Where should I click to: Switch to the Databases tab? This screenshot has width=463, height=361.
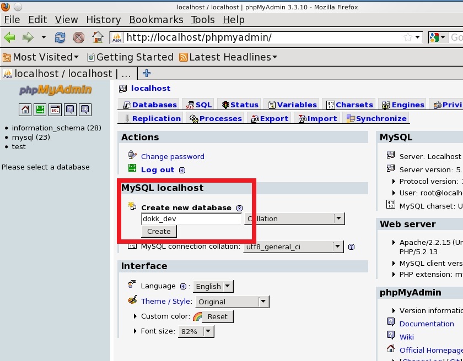(149, 105)
